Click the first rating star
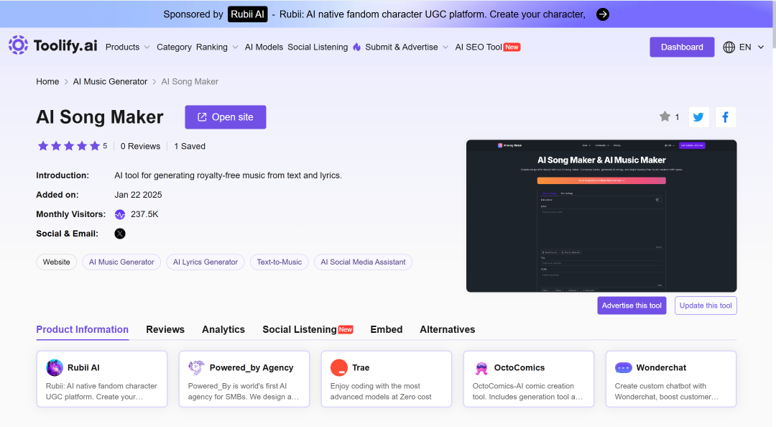Image resolution: width=776 pixels, height=427 pixels. click(x=43, y=146)
